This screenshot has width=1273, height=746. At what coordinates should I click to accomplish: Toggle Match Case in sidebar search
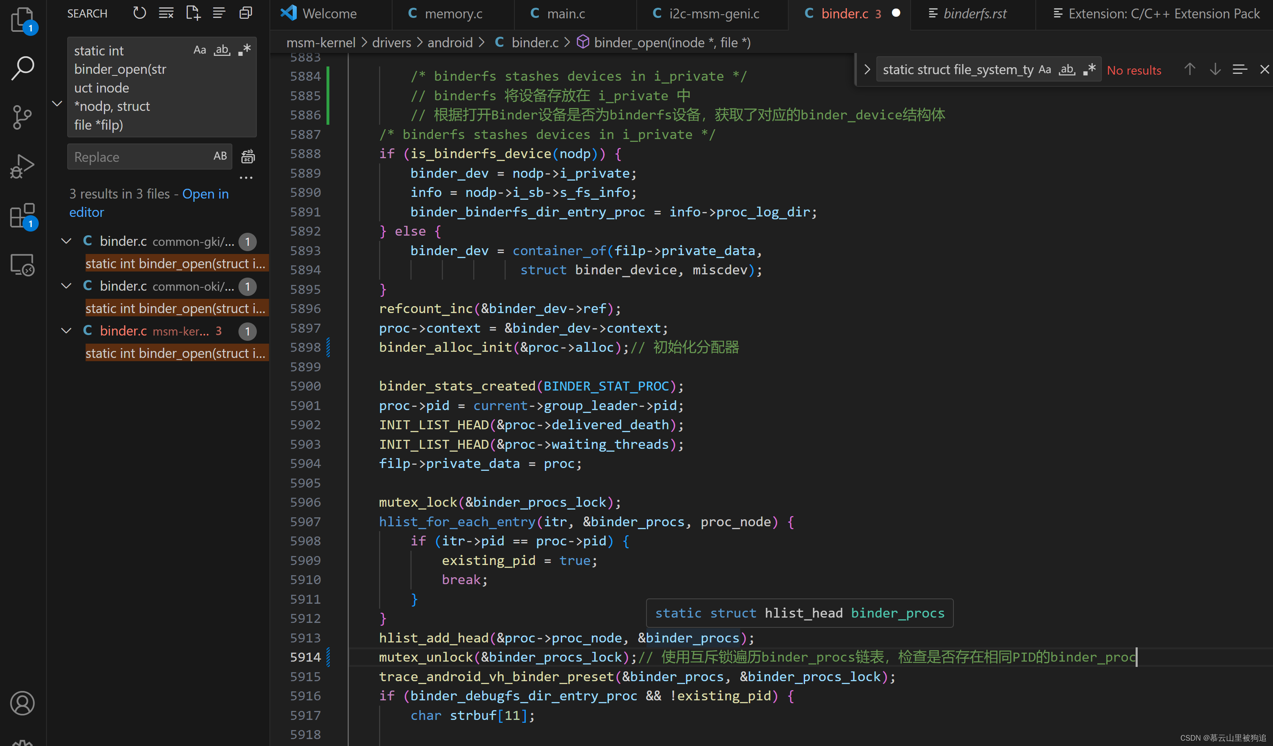(x=200, y=50)
